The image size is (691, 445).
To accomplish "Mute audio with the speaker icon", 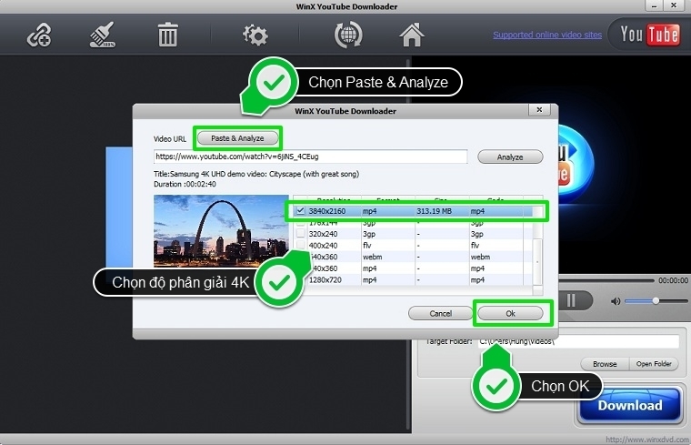I will 616,300.
